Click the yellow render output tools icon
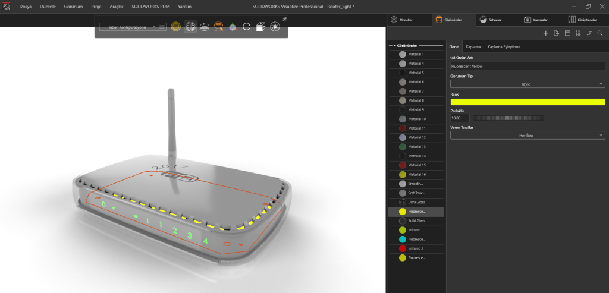 (175, 27)
